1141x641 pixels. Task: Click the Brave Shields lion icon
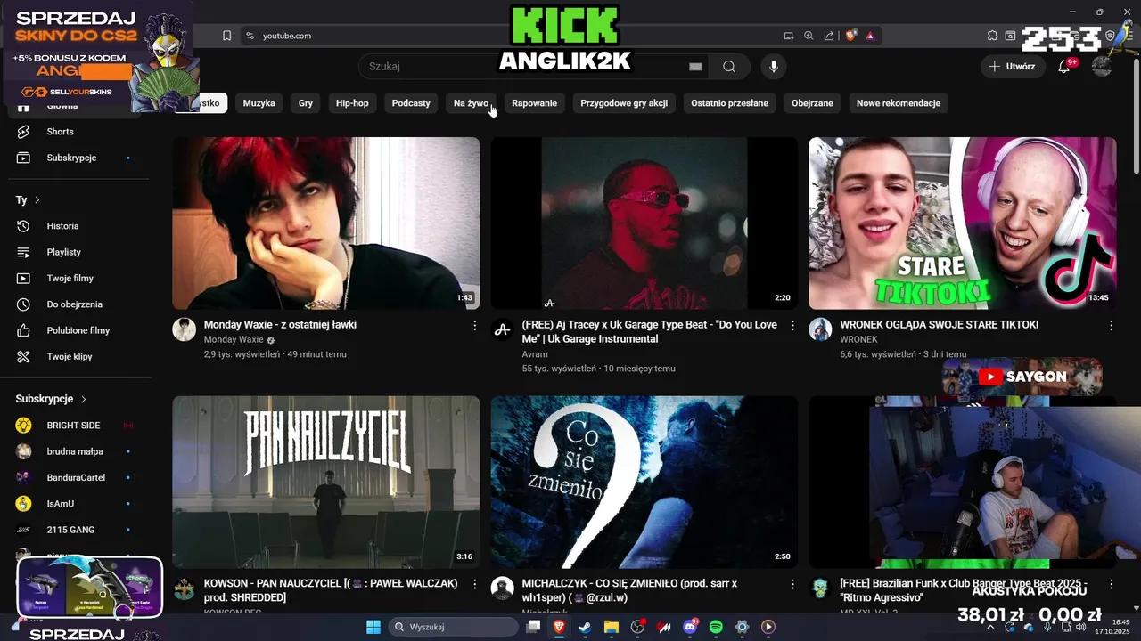tap(851, 36)
